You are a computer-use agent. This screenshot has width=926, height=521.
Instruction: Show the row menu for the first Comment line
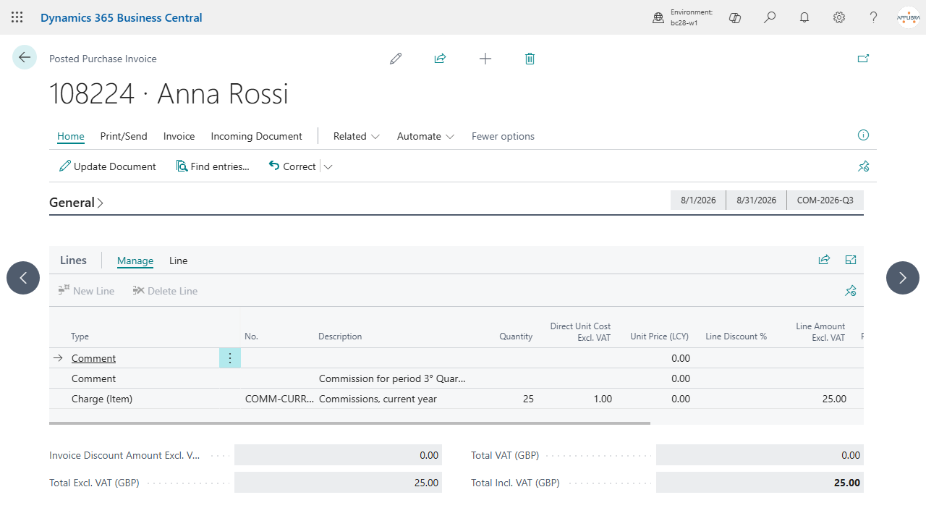230,358
